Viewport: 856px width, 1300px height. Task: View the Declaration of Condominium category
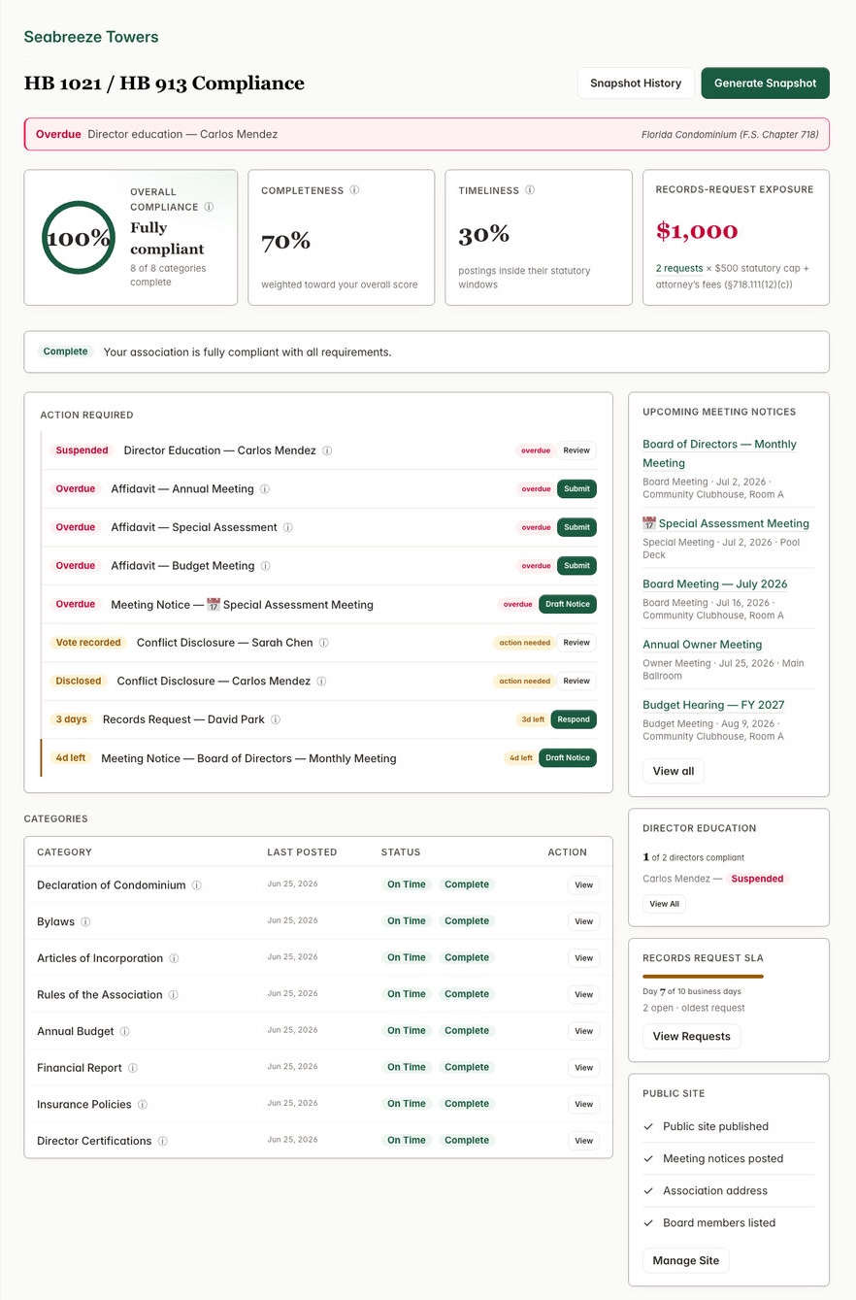point(583,885)
